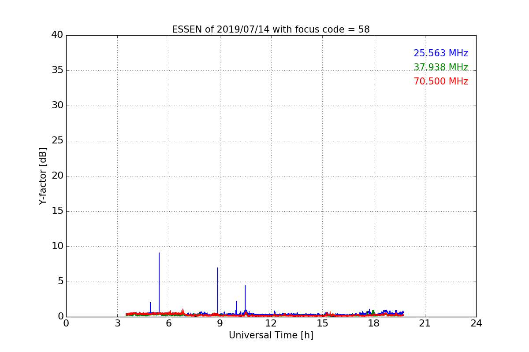Click x-axis tick label '3'

(117, 323)
